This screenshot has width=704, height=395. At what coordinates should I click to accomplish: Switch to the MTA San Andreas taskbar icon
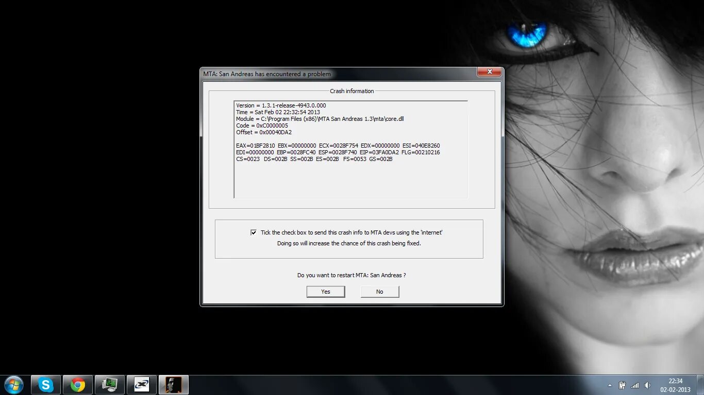174,385
